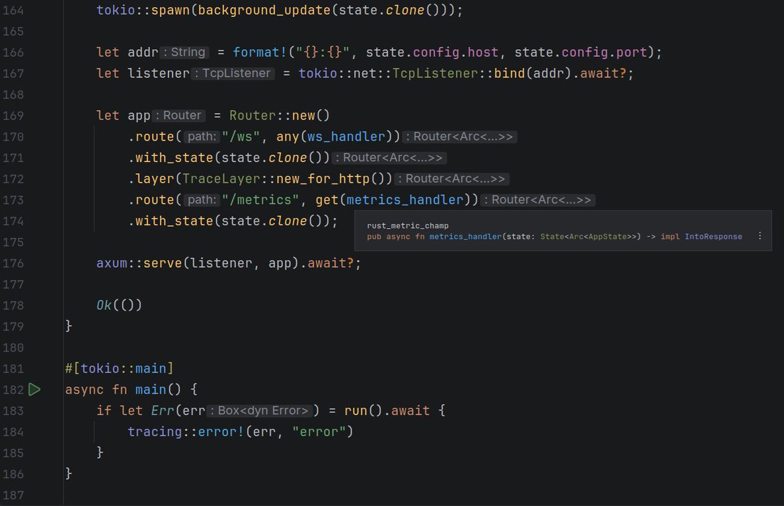The image size is (784, 506).
Task: Click rust_metric_champ crate name in popup
Action: [x=408, y=226]
